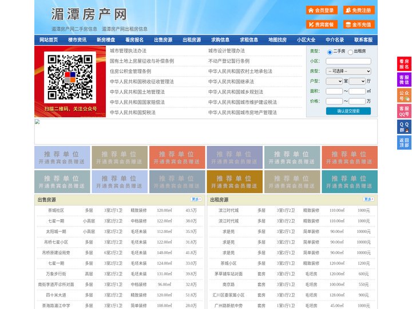Open the 室 room count dropdown
The height and width of the screenshot is (309, 412).
(x=334, y=81)
